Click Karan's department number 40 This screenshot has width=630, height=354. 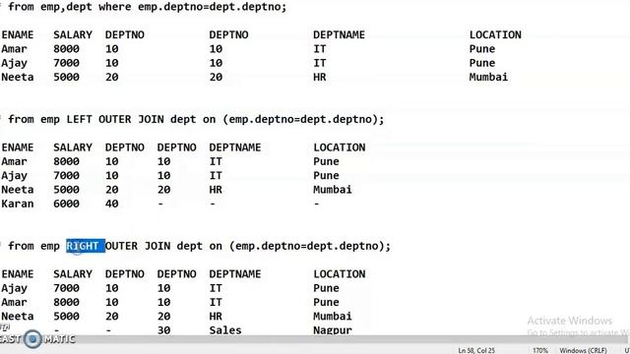pos(111,204)
